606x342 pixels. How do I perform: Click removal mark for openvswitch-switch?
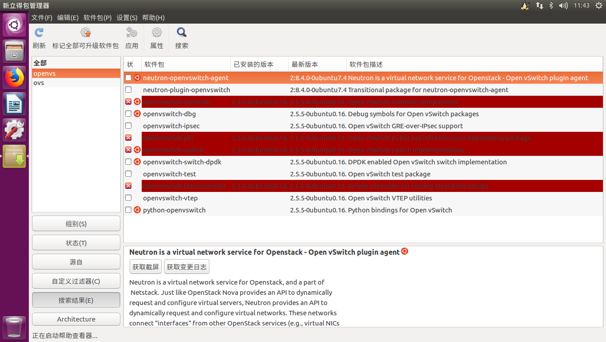[128, 150]
